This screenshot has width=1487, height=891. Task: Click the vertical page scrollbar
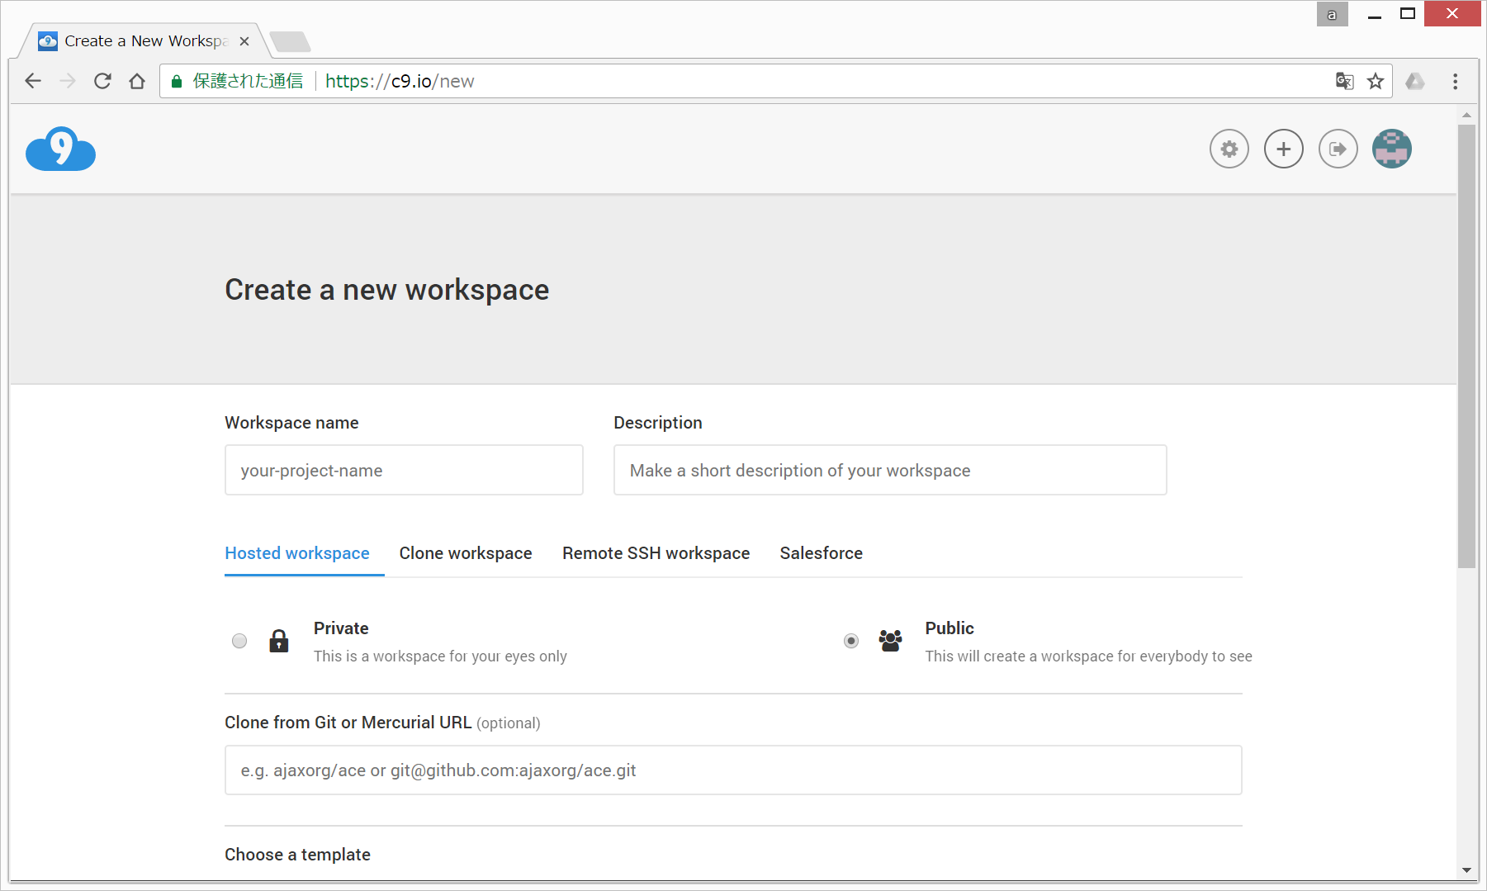click(x=1466, y=347)
